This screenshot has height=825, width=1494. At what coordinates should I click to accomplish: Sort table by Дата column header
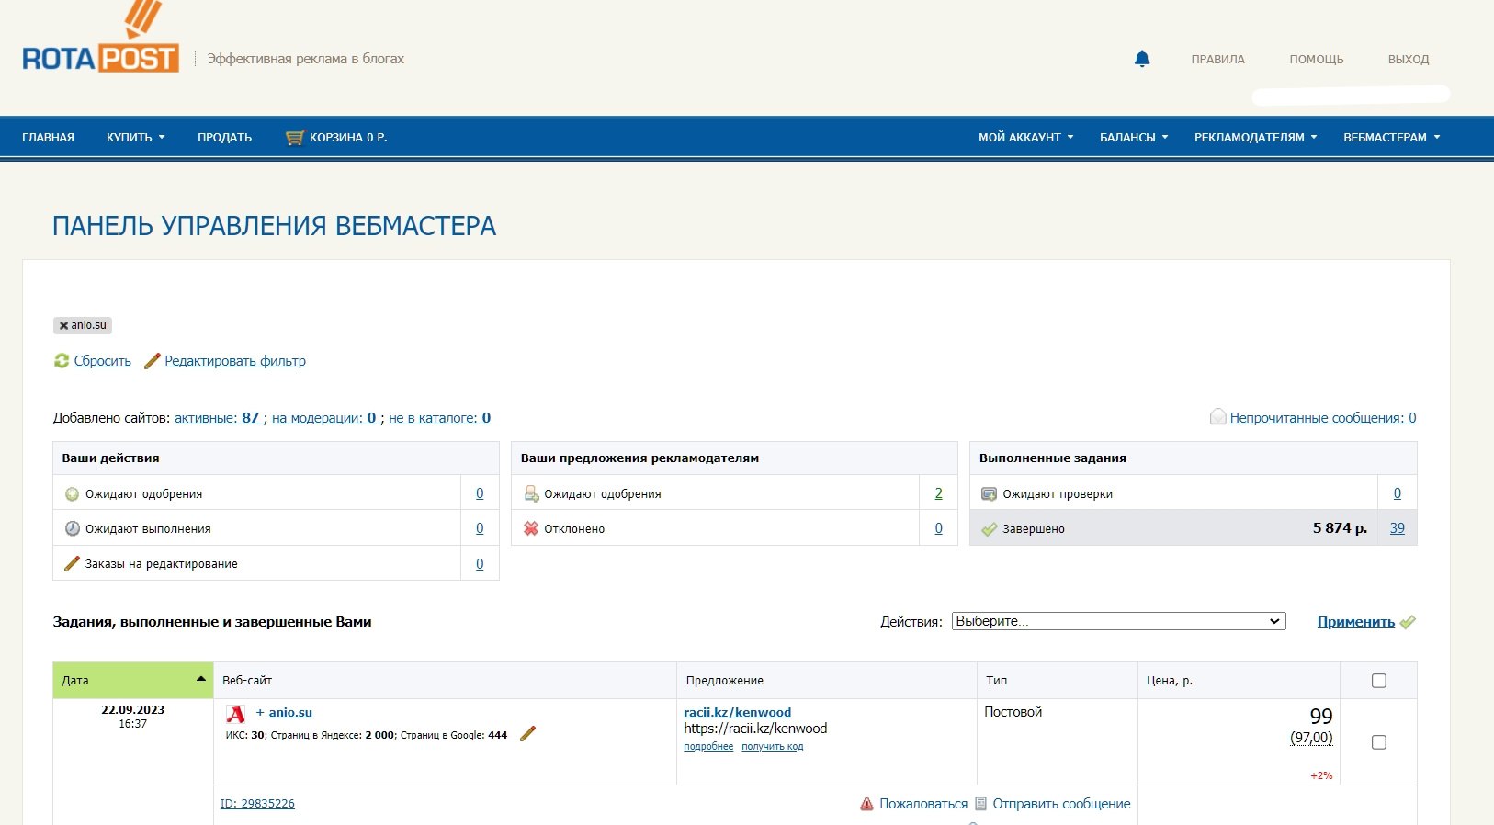pyautogui.click(x=132, y=681)
